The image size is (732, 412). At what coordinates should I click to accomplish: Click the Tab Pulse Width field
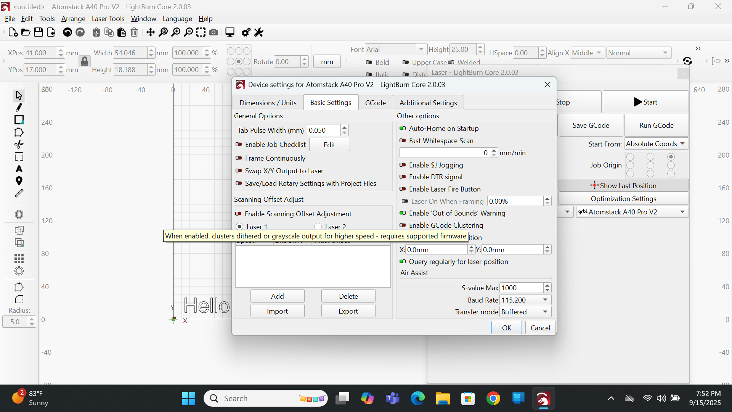coord(324,130)
